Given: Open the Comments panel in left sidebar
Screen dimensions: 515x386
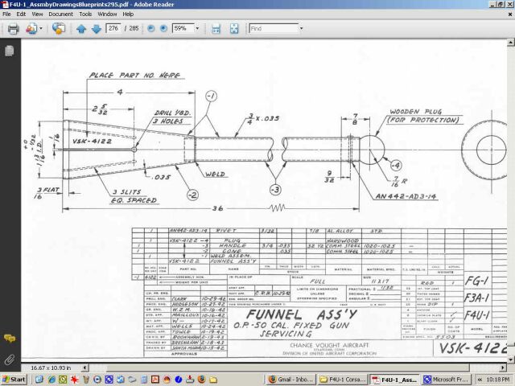Looking at the screenshot, I should click(9, 339).
